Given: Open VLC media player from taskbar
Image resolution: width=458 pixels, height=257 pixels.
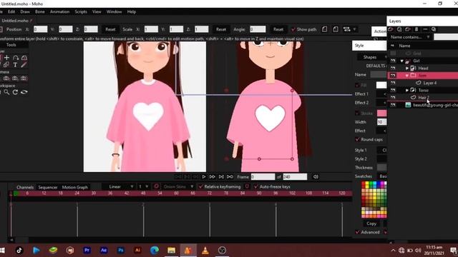Looking at the screenshot, I should click(x=205, y=250).
